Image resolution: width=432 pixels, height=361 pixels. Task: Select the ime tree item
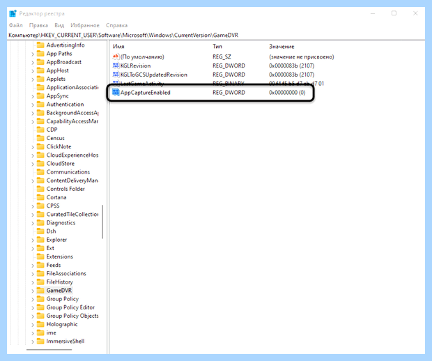52,332
